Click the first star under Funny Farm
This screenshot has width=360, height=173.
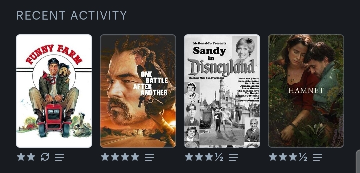(21, 157)
